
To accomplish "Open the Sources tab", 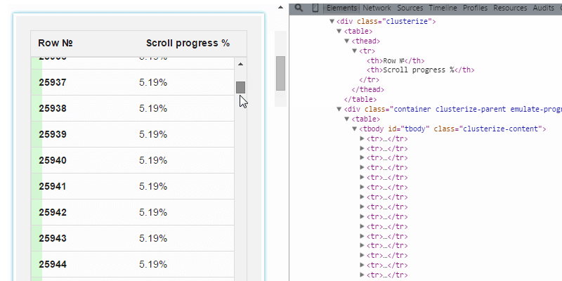I will (x=410, y=8).
